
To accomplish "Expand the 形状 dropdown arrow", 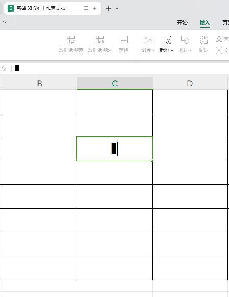I will coord(190,50).
